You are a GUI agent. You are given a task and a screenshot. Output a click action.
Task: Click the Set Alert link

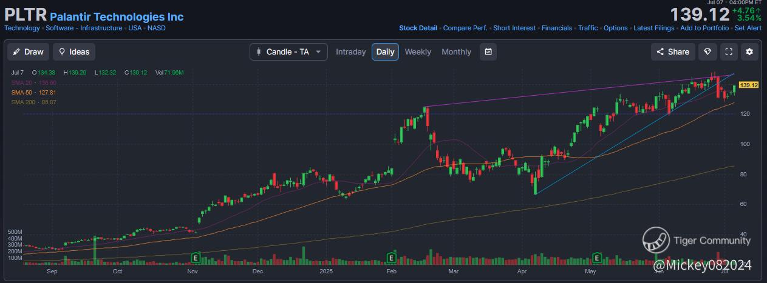click(748, 28)
